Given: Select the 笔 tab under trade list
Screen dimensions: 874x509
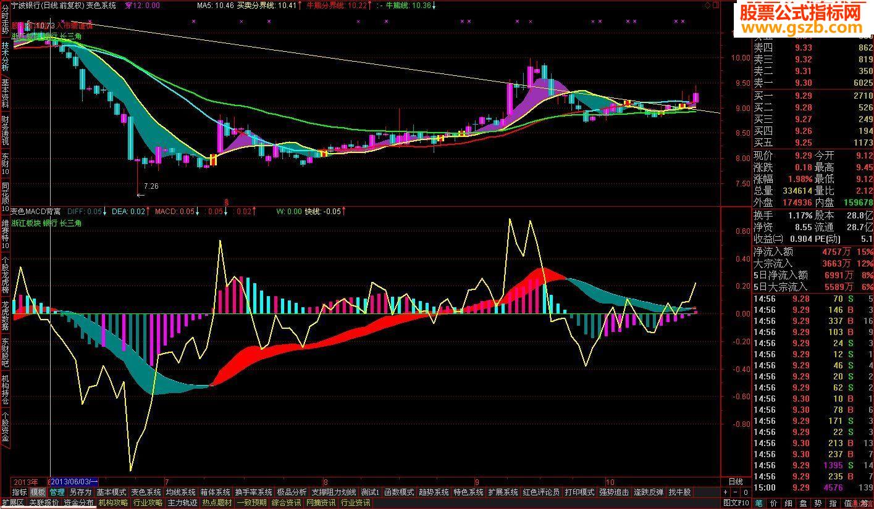Looking at the screenshot, I should (x=758, y=503).
